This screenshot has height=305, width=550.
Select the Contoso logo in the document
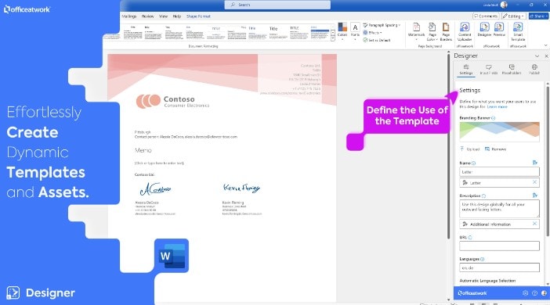[x=172, y=101]
